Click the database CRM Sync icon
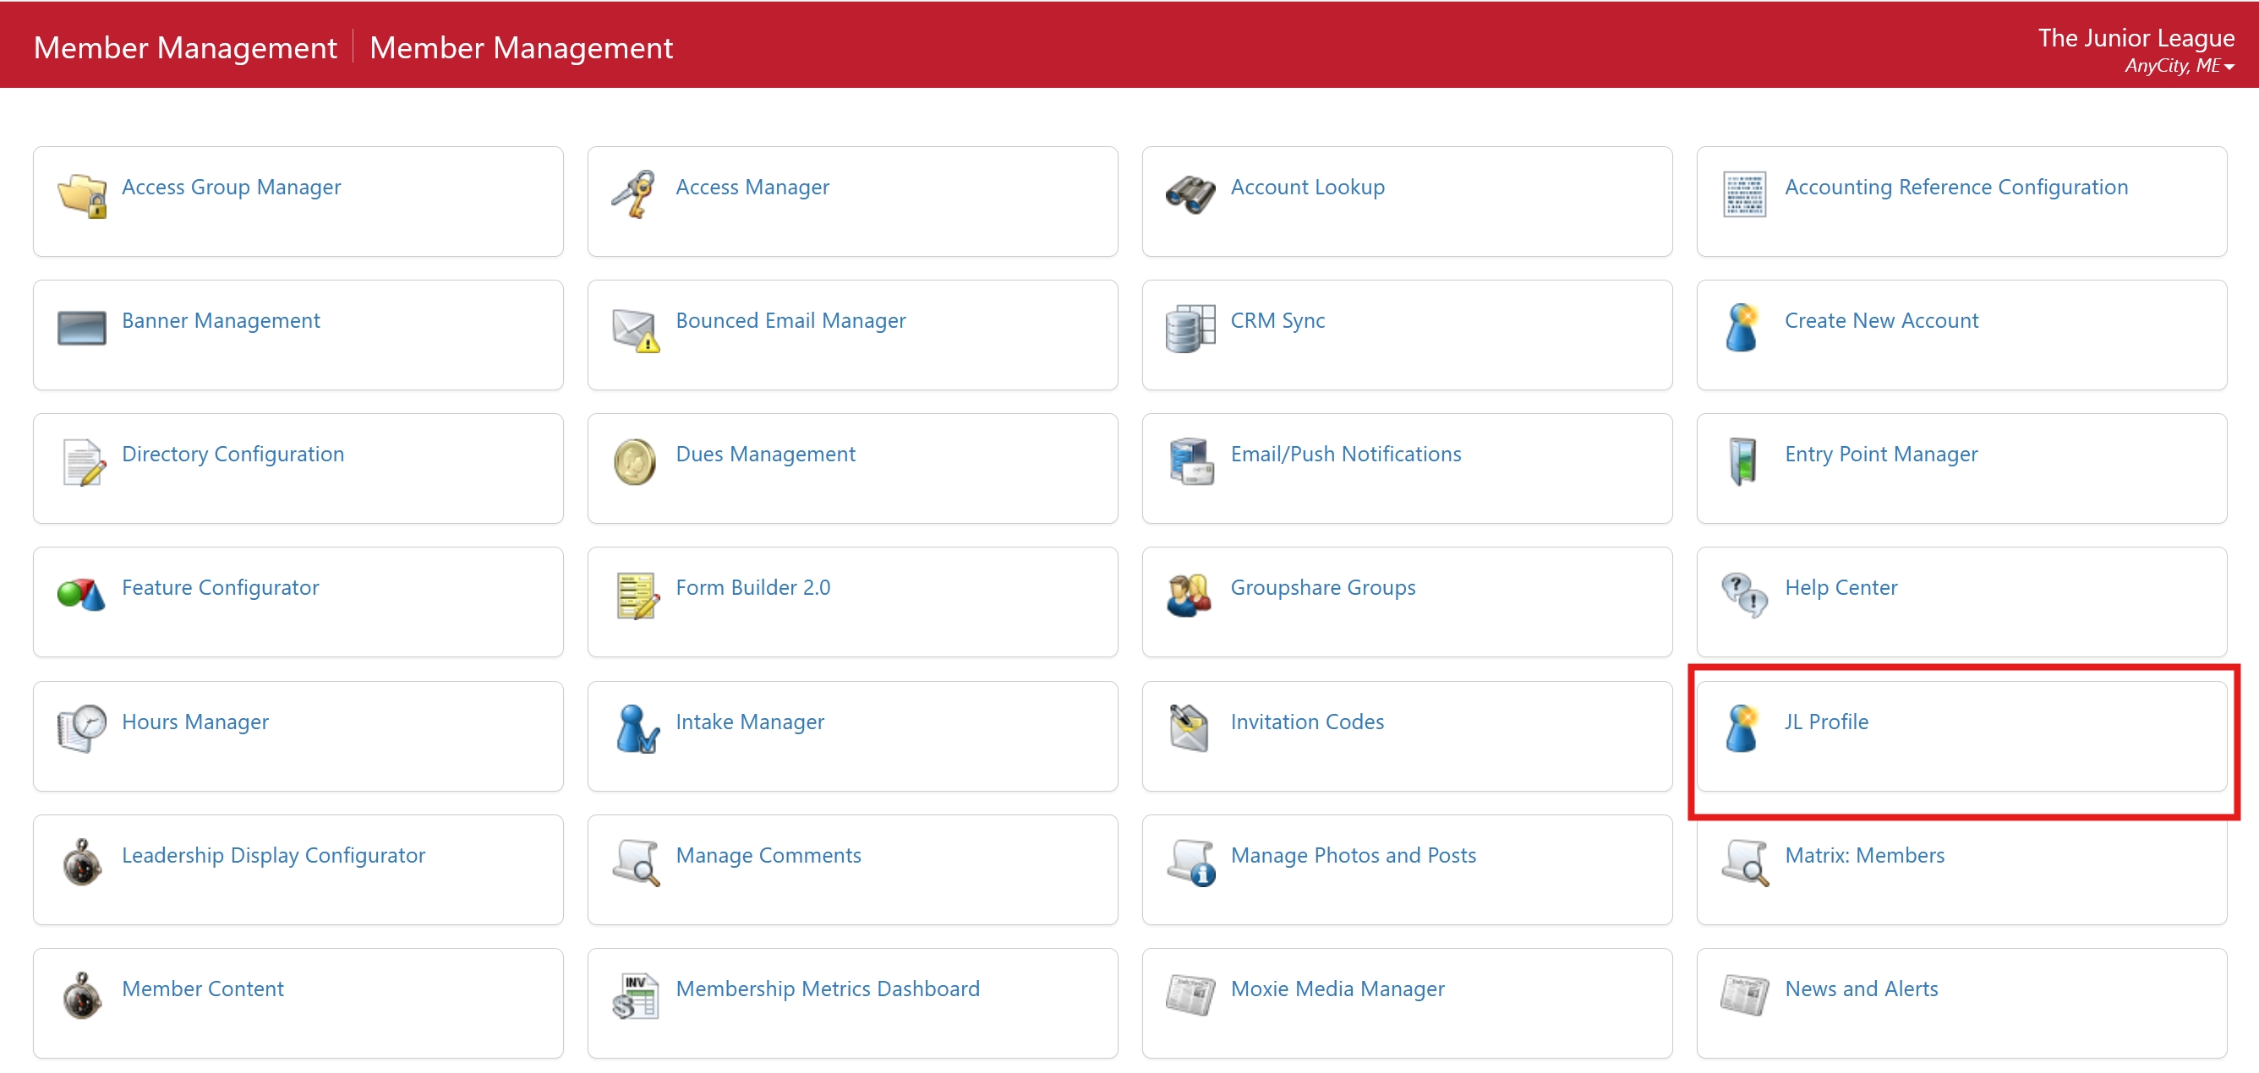 (x=1190, y=329)
